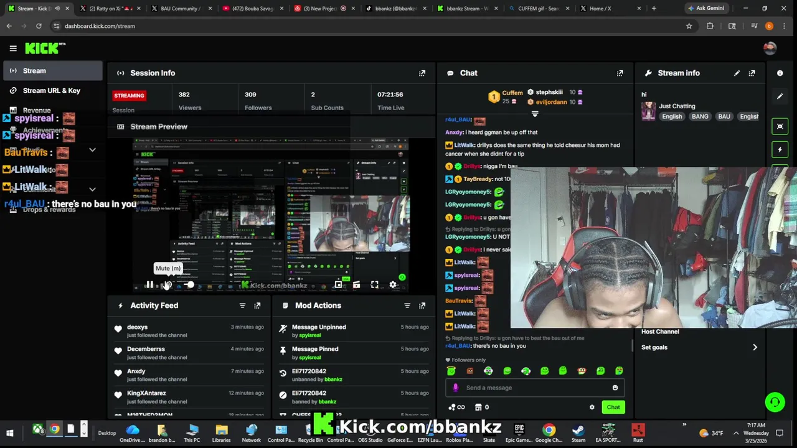Open Stream URL & Key page

pos(52,90)
